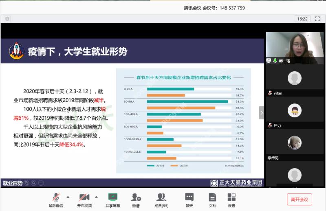Click 1000-9999人 chart row label
This screenshot has height=211, width=326.
pyautogui.click(x=133, y=139)
